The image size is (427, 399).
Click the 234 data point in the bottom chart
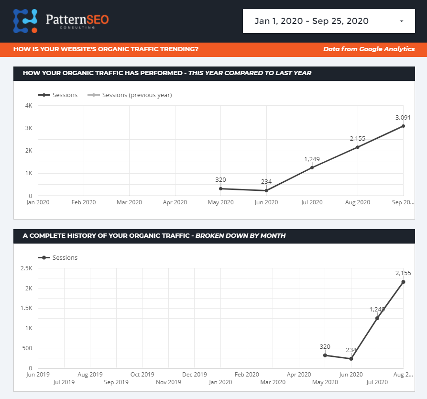pos(351,358)
